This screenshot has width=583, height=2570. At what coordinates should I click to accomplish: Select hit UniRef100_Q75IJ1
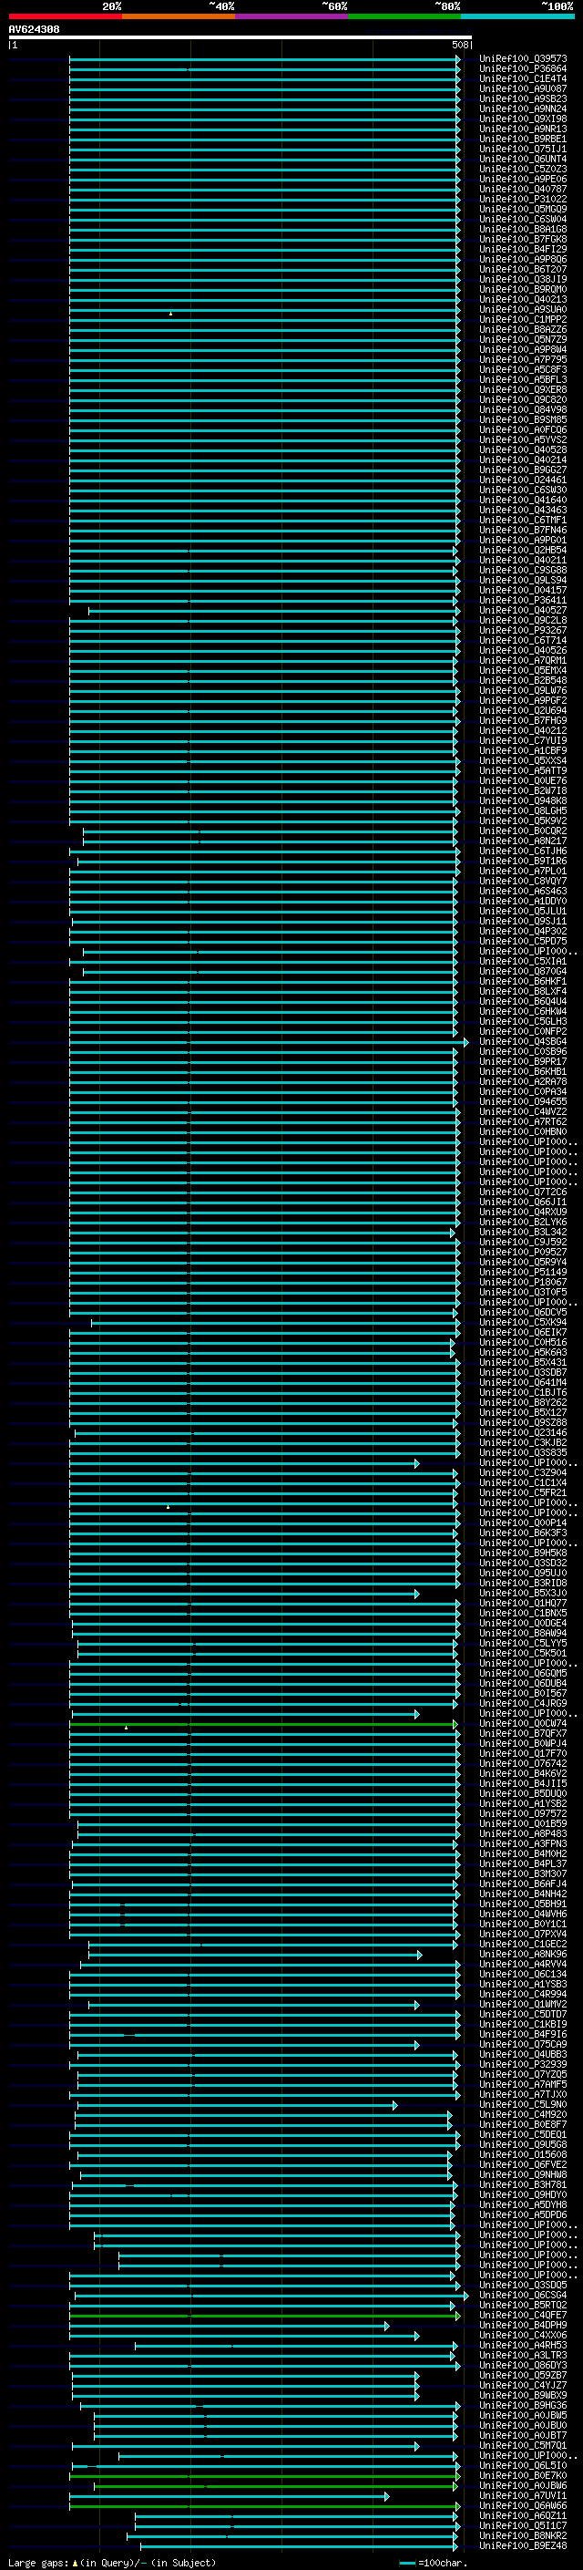pyautogui.click(x=523, y=149)
